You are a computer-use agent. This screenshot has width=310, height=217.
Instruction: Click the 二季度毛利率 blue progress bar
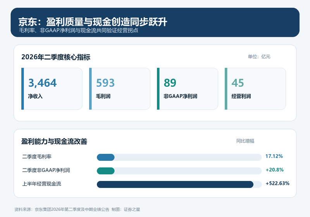point(105,157)
